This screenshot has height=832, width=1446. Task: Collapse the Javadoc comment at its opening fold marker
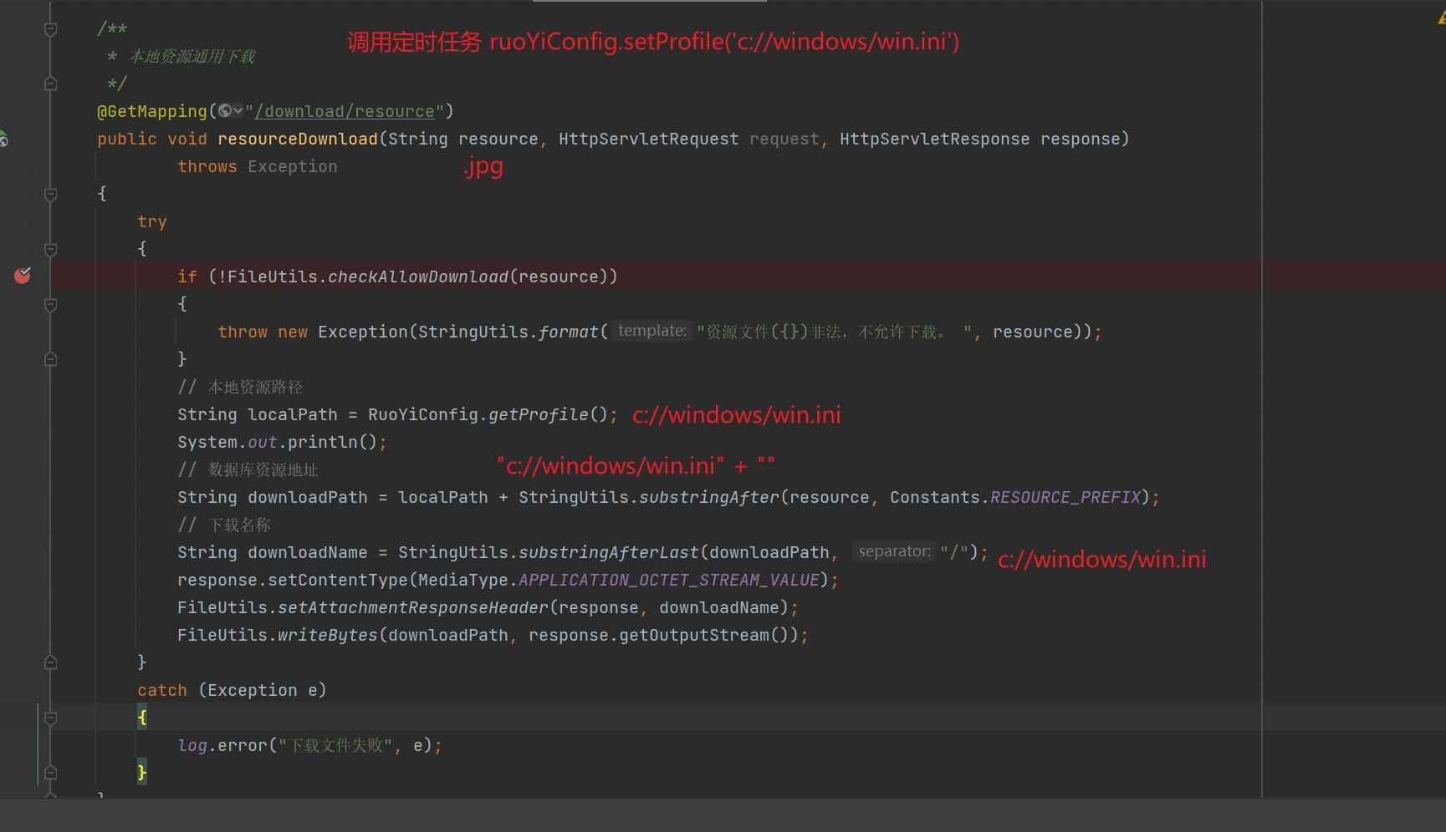click(50, 29)
